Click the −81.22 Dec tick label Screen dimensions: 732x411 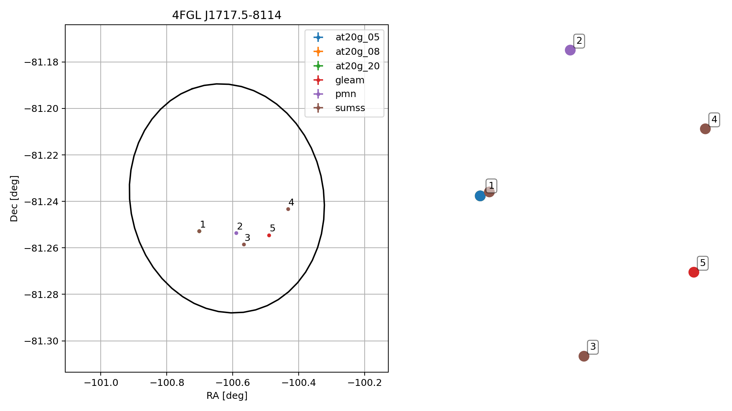click(x=42, y=155)
